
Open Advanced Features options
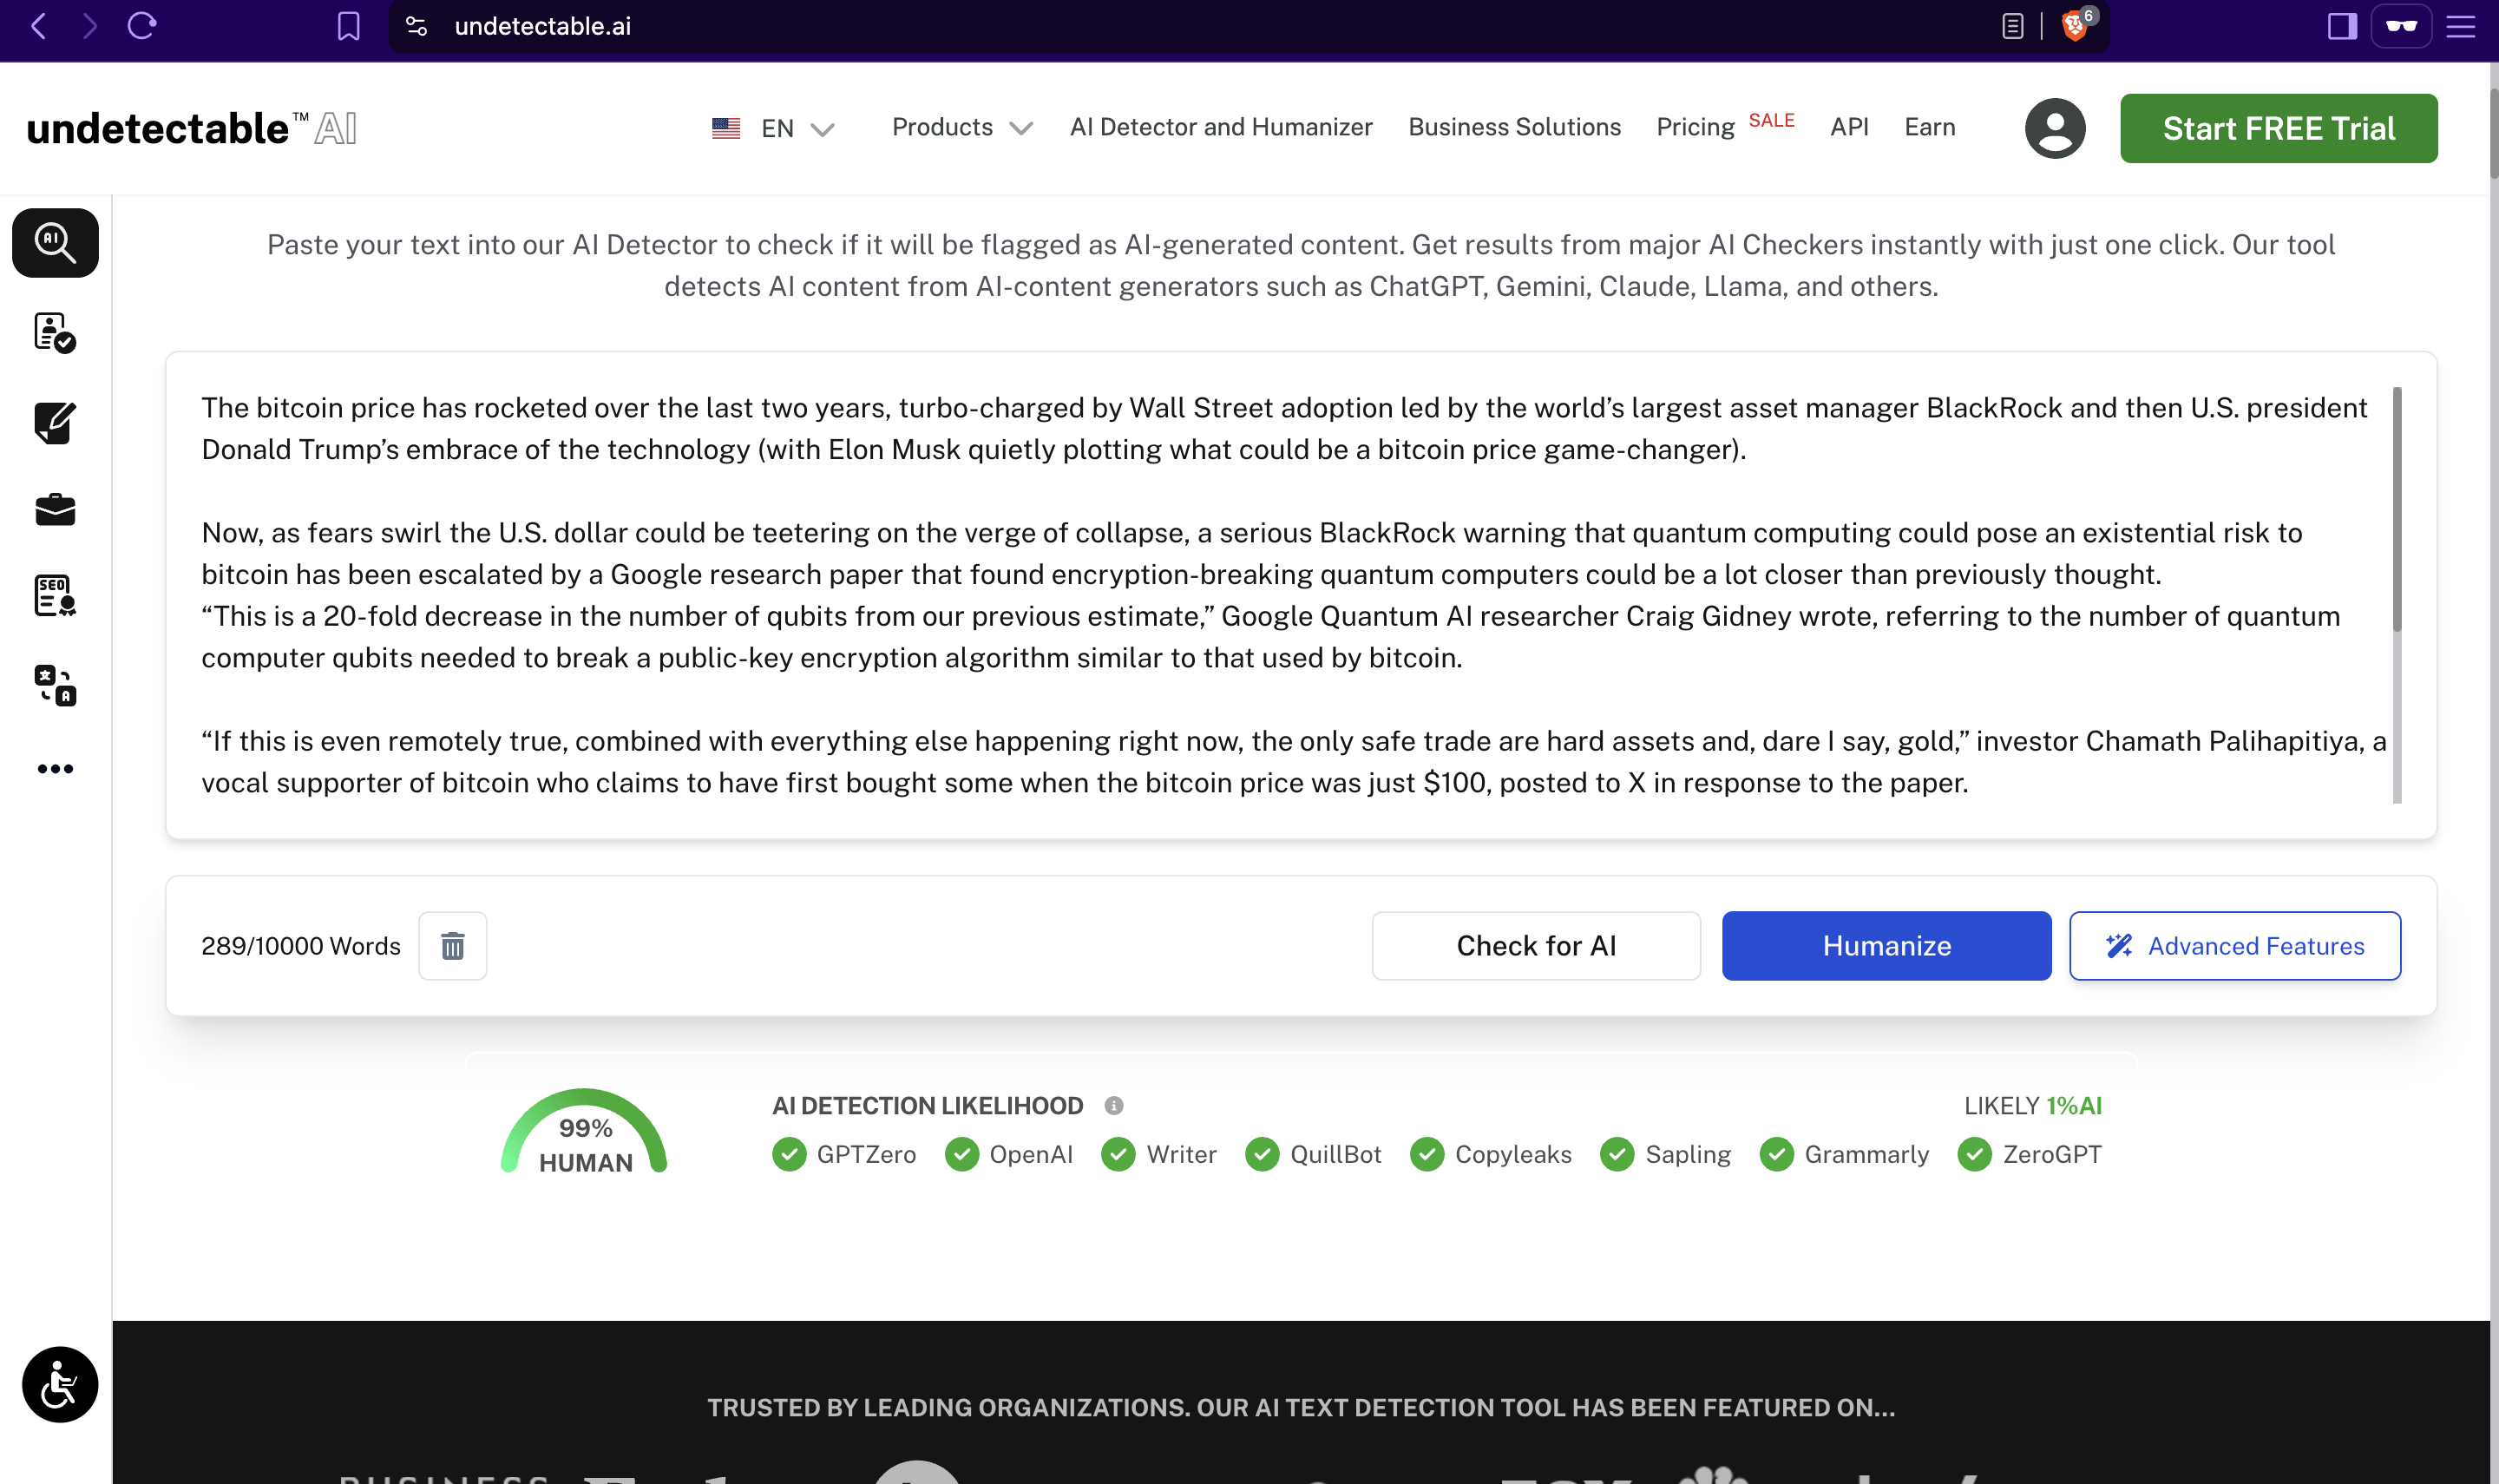coord(2235,945)
